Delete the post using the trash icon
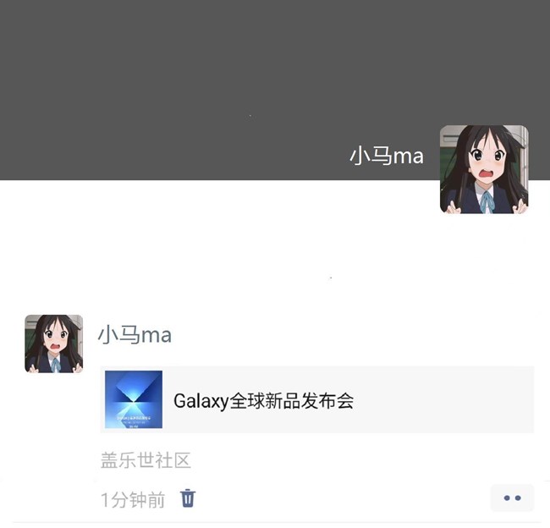 (x=188, y=498)
